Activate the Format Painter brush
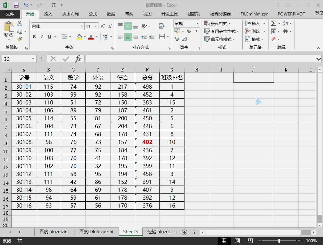323x245 pixels. [x=20, y=39]
